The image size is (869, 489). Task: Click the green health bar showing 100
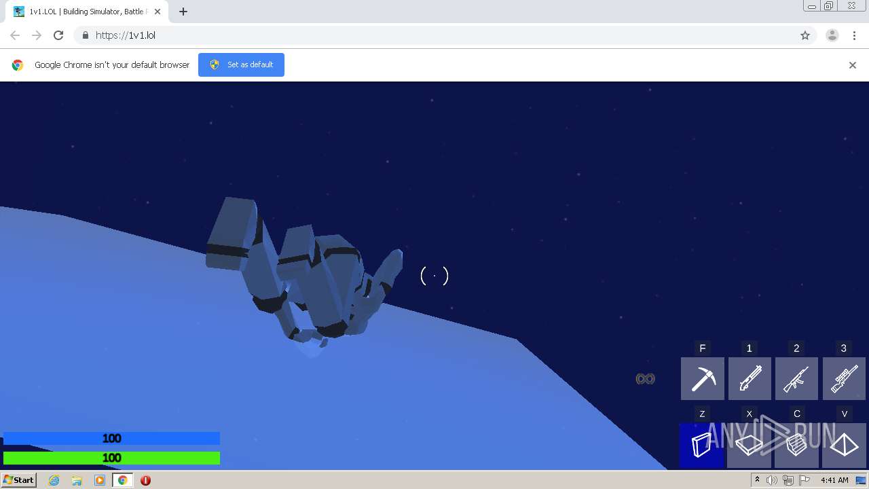(111, 458)
